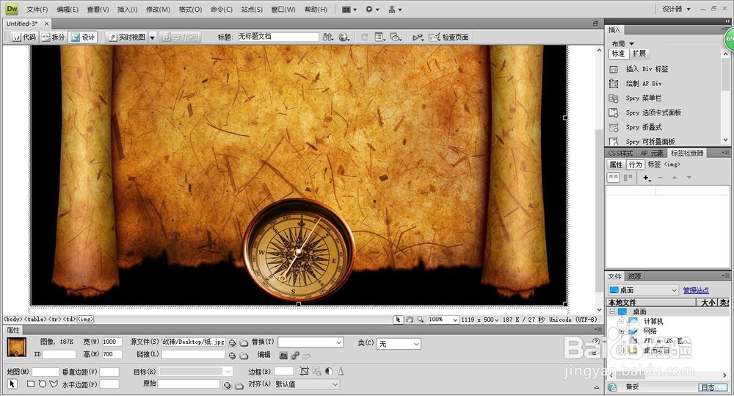734x396 pixels.
Task: Click the Validate markup icon
Action: (418, 37)
